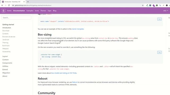Click the green circle extension icon
This screenshot has height=95, width=170.
157,5
